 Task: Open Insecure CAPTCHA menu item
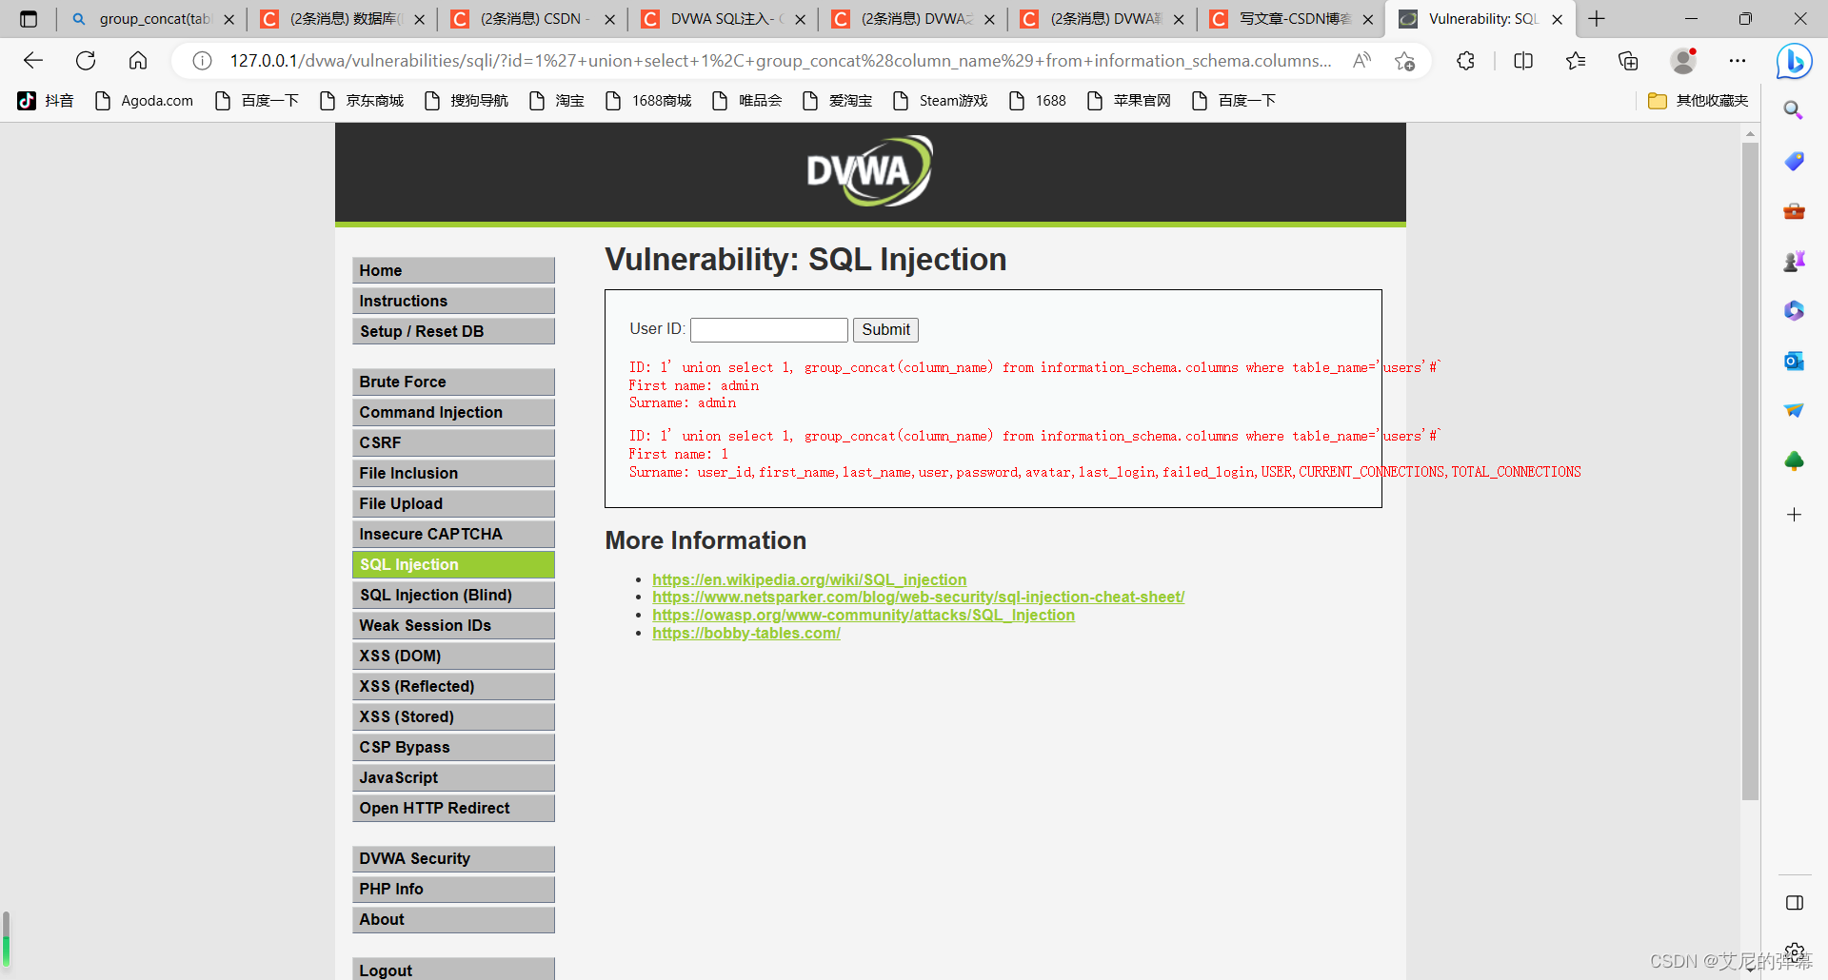click(453, 534)
